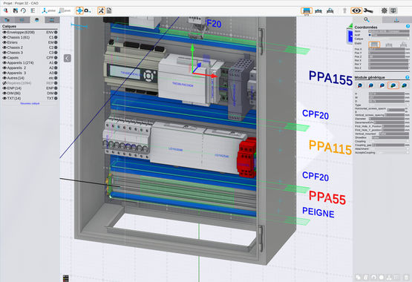Screen dimensions: 412x282
Task: Click the ENV layer color dot
Action: 56,33
